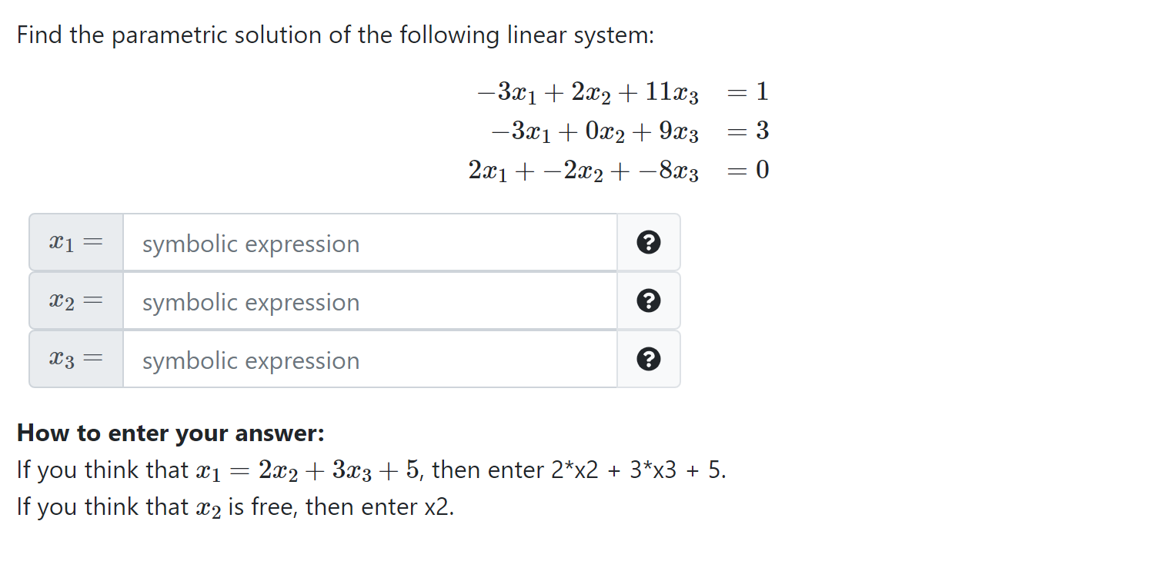The image size is (1159, 571).
Task: Click inside the x3 symbolic expression field
Action: click(x=369, y=359)
